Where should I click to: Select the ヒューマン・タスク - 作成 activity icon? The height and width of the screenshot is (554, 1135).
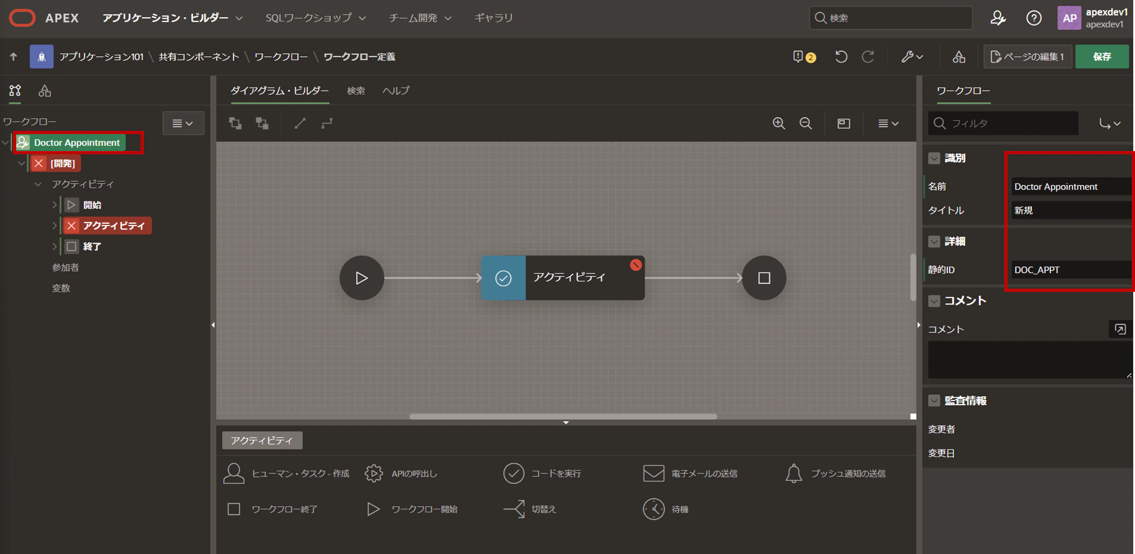(233, 473)
